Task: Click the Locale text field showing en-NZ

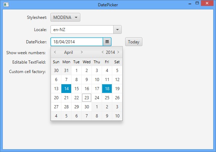Action: tap(82, 30)
